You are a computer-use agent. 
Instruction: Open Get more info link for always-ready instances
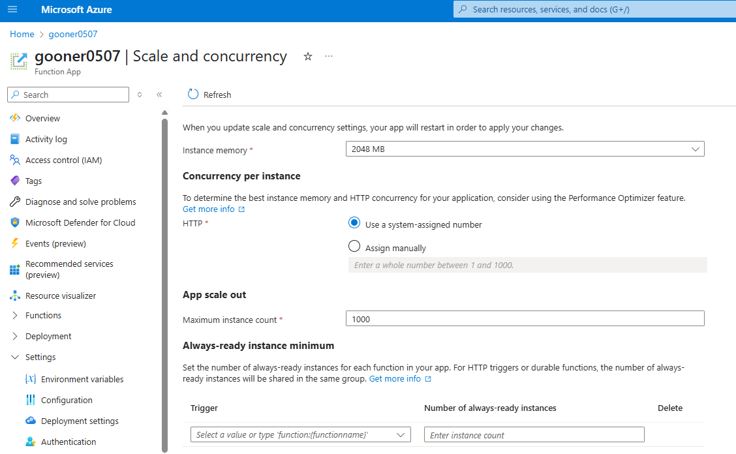tap(395, 379)
